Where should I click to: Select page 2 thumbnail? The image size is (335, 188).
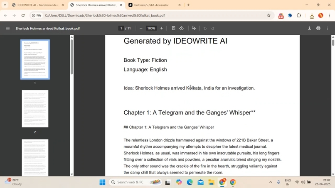pos(35,109)
